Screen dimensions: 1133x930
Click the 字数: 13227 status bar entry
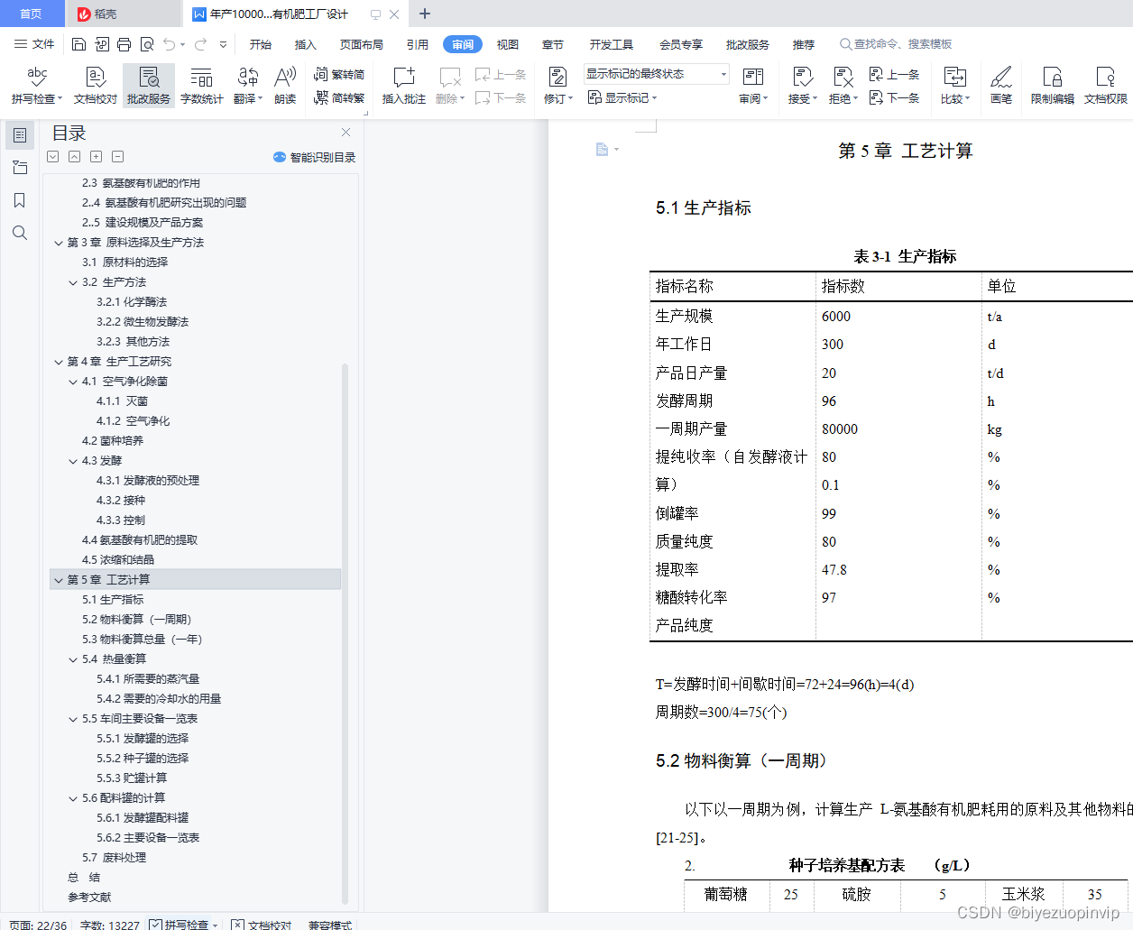point(110,925)
